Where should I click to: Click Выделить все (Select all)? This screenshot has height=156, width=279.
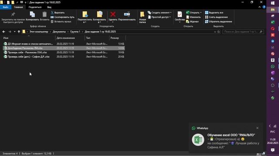pyautogui.click(x=214, y=13)
